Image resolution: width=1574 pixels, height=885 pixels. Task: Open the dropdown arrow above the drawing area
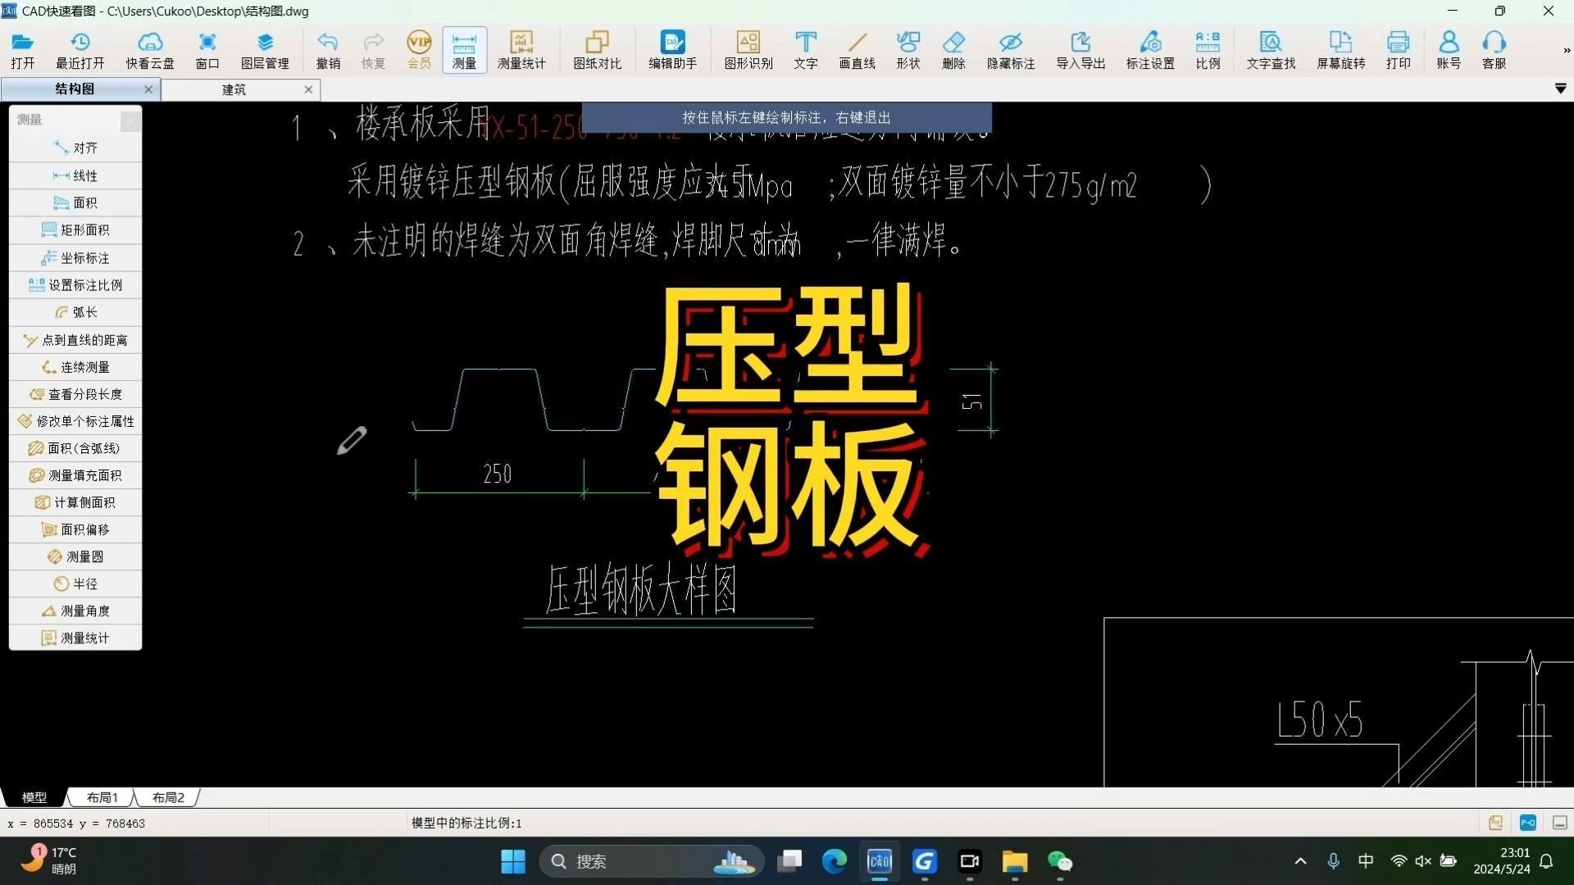[1560, 88]
